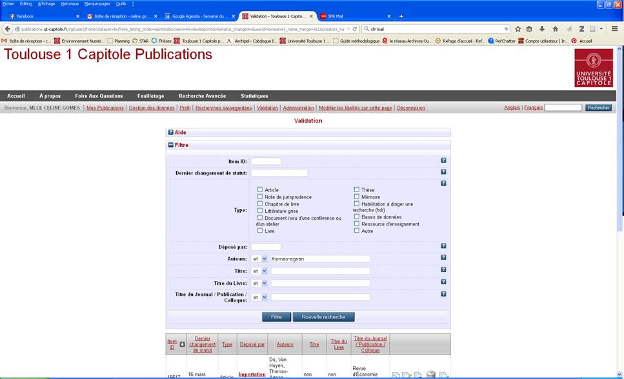
Task: Click help icon for Dernier changement de statut
Action: tap(443, 172)
